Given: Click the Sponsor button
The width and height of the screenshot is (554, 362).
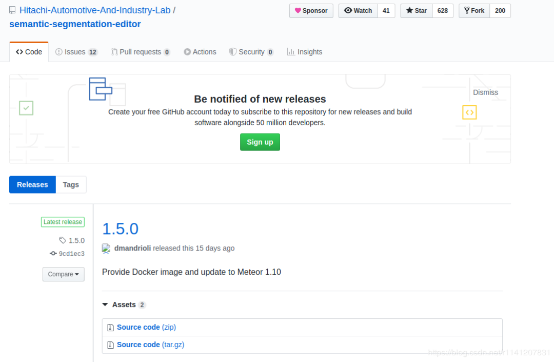Looking at the screenshot, I should tap(311, 11).
